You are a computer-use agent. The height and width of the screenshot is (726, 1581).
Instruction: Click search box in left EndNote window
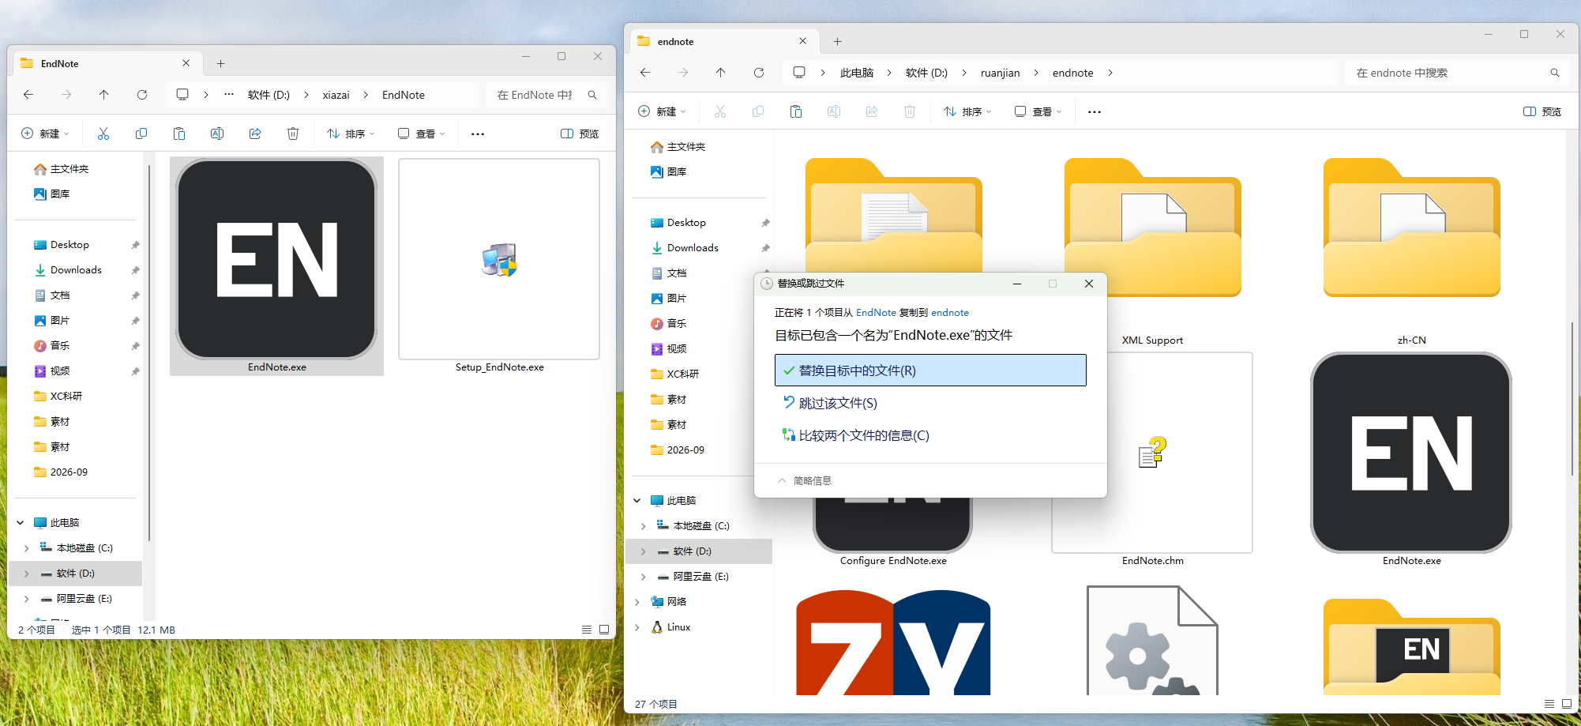point(546,95)
